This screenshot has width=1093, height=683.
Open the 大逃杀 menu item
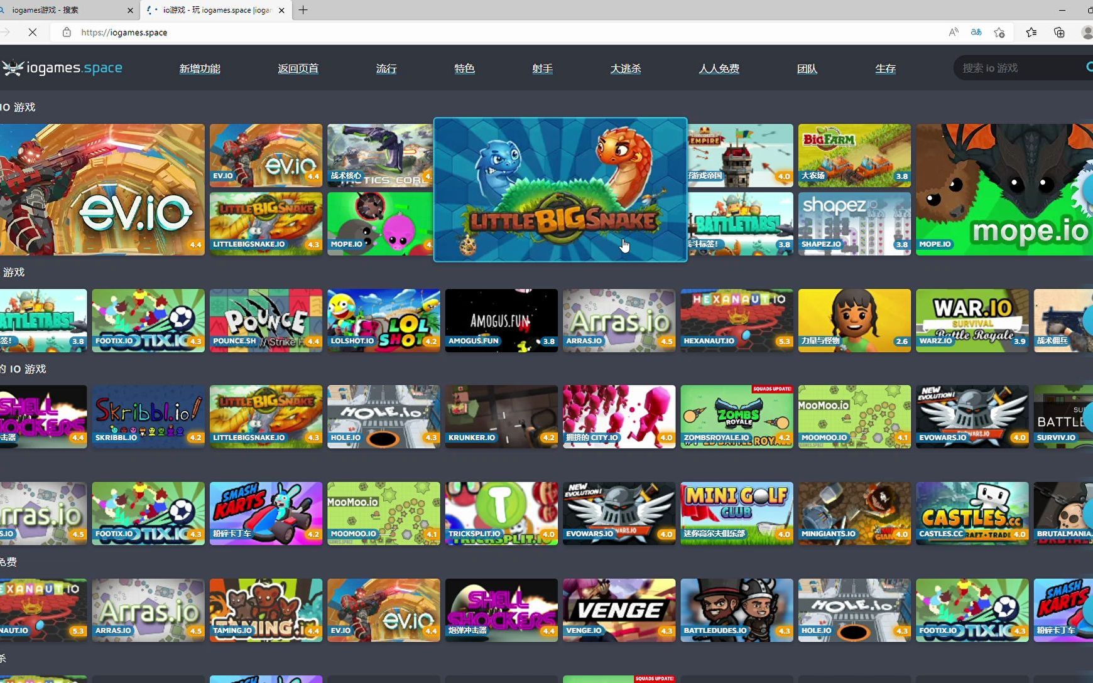pyautogui.click(x=626, y=68)
